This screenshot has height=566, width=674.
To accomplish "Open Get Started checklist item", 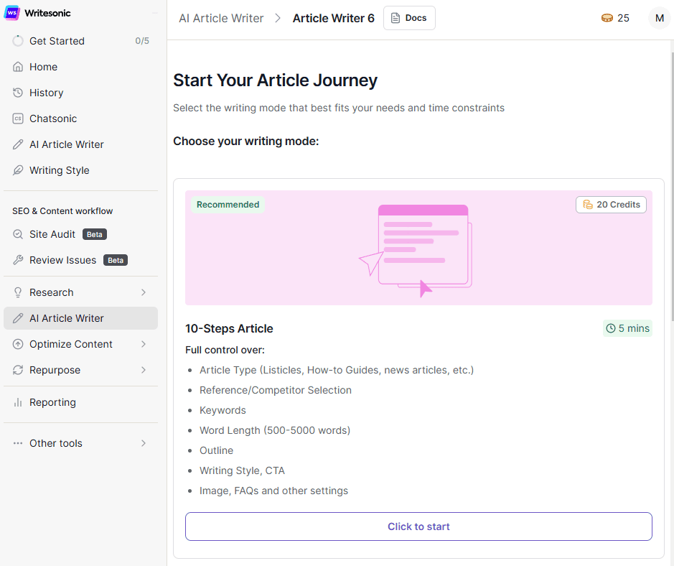I will 57,41.
